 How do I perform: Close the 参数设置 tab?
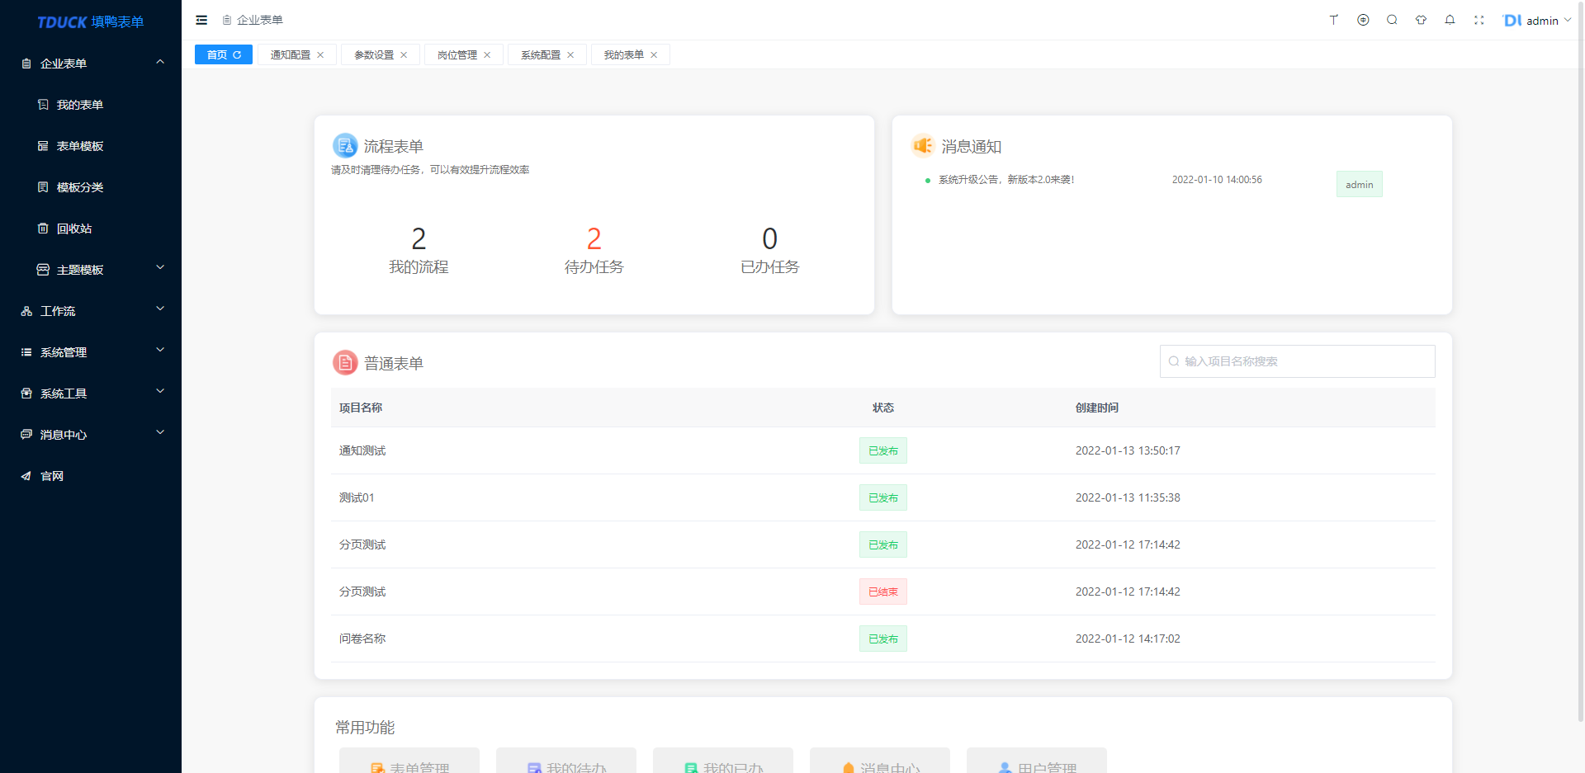[x=404, y=54]
